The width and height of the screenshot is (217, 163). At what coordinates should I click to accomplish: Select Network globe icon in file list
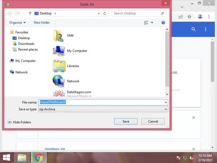tap(59, 81)
